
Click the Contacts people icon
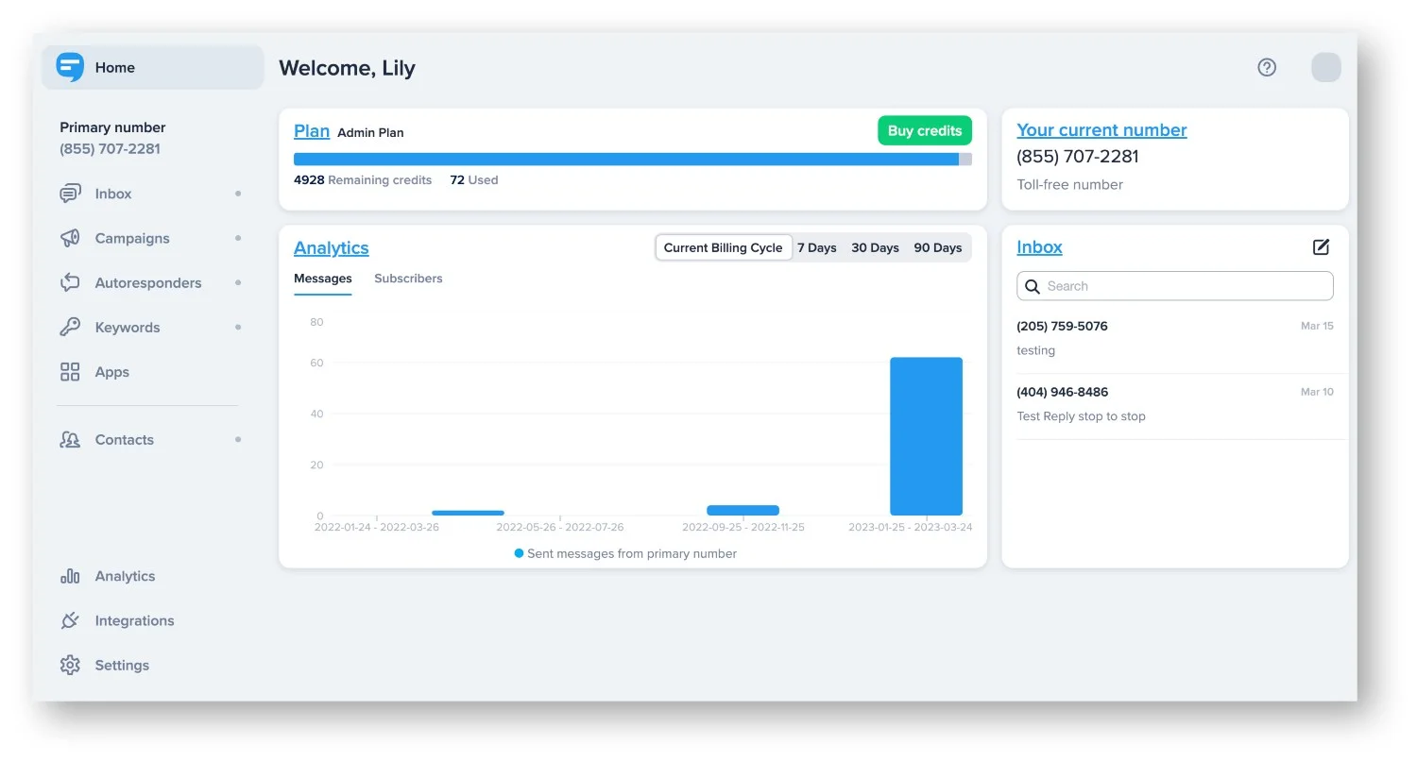click(70, 440)
